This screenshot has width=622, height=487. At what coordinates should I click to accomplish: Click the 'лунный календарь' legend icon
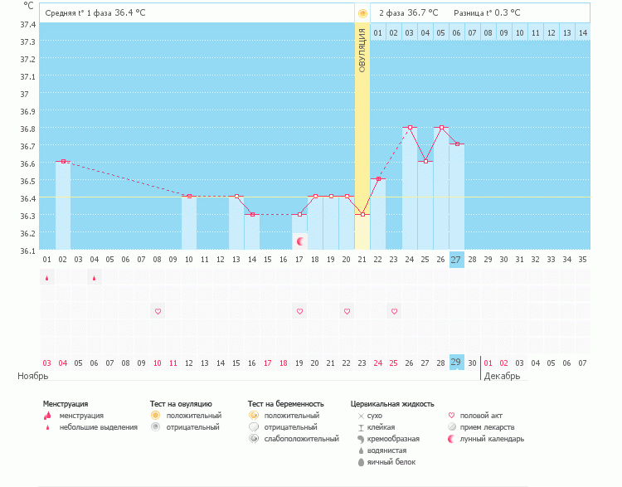[x=452, y=439]
